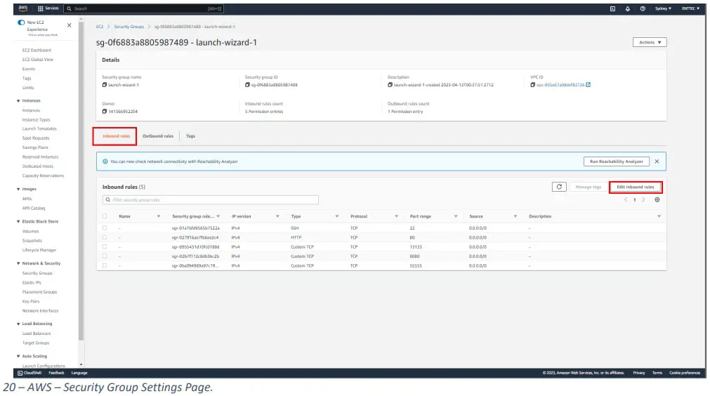Open the table preferences gear icon
This screenshot has width=710, height=396.
coord(657,199)
